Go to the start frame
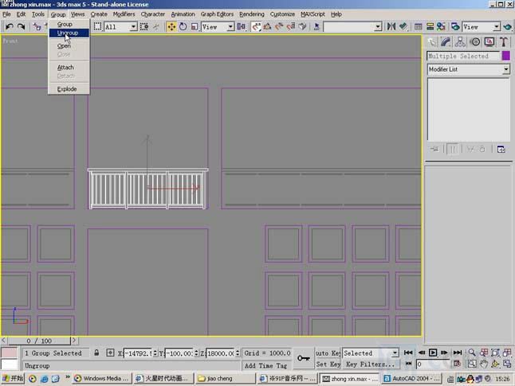The height and width of the screenshot is (386, 515). click(408, 353)
